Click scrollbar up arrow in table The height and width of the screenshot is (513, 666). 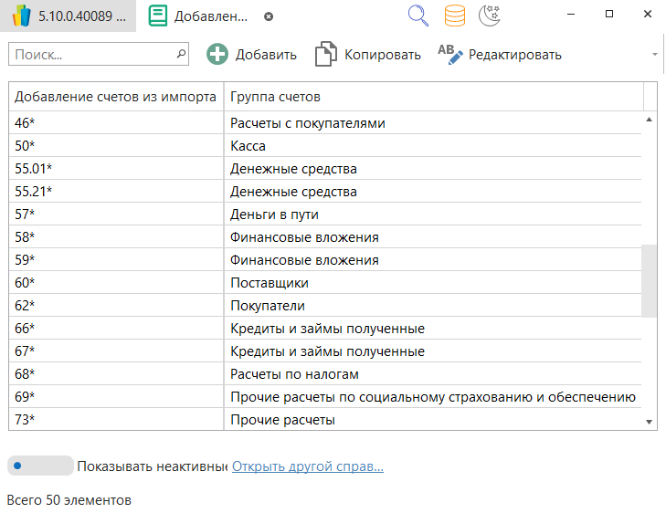click(x=650, y=120)
